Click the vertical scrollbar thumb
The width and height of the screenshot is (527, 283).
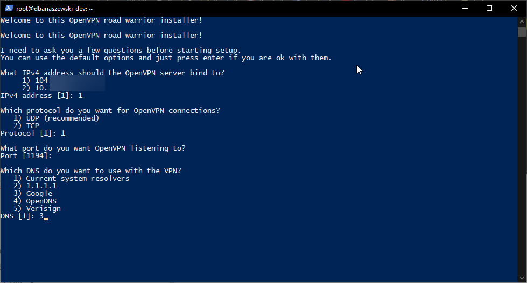522,32
